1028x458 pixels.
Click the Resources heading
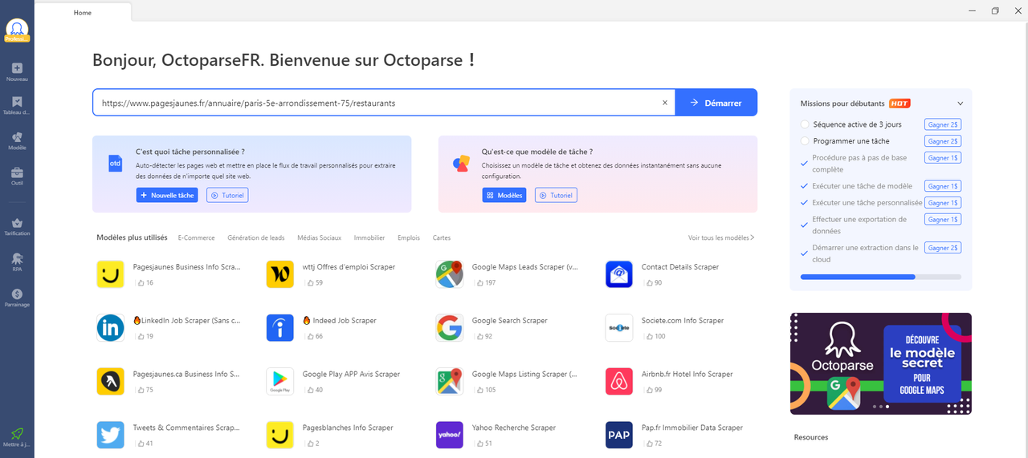[x=811, y=437]
